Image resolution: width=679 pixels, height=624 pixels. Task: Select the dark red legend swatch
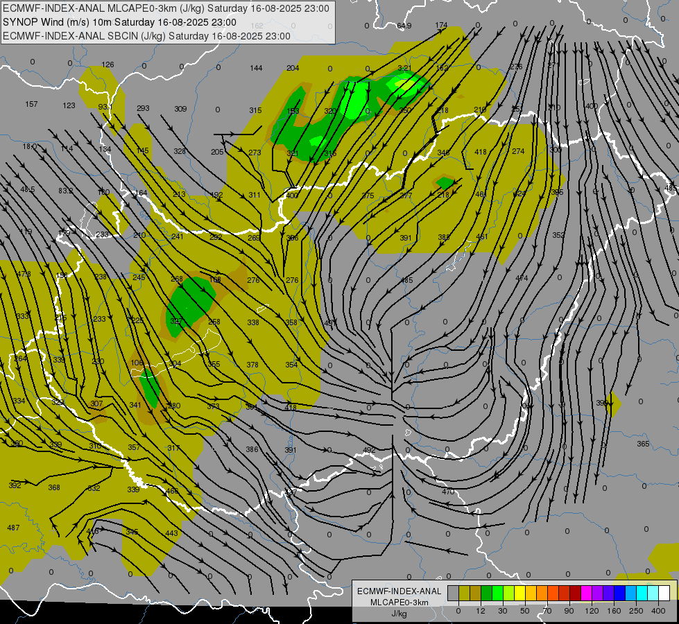coord(576,593)
